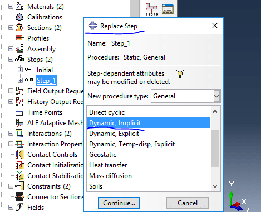Select Step_1 in the model tree

pyautogui.click(x=46, y=81)
